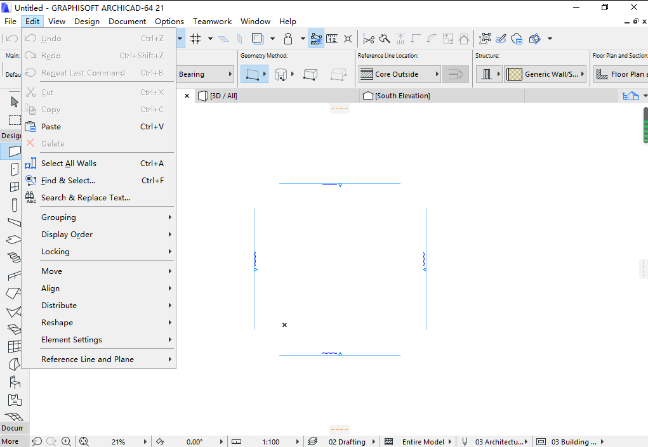This screenshot has width=648, height=447.
Task: Choose Search & Replace Text...
Action: click(x=99, y=198)
